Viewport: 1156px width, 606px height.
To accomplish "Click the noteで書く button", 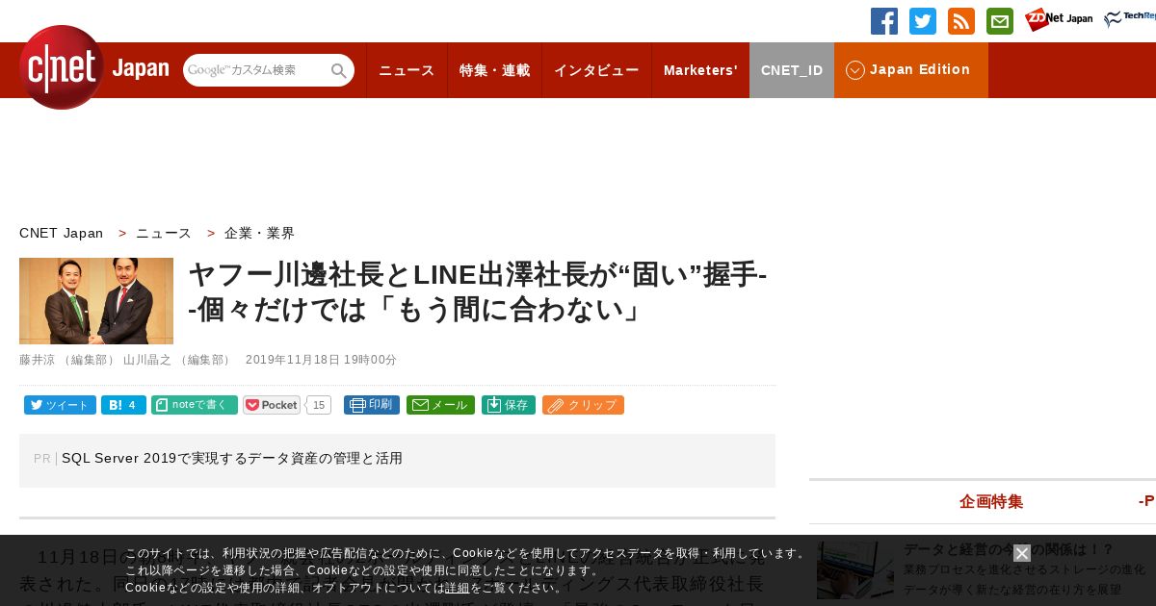I will [x=195, y=405].
